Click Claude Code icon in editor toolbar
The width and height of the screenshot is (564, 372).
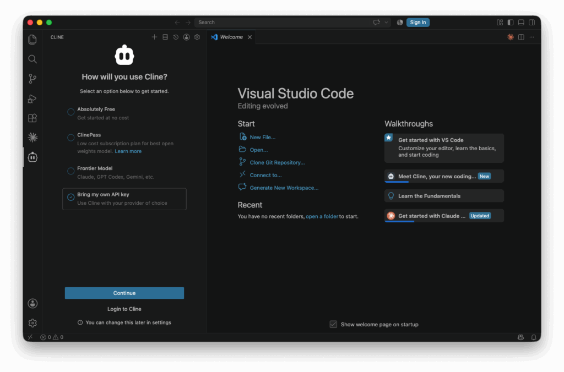511,37
